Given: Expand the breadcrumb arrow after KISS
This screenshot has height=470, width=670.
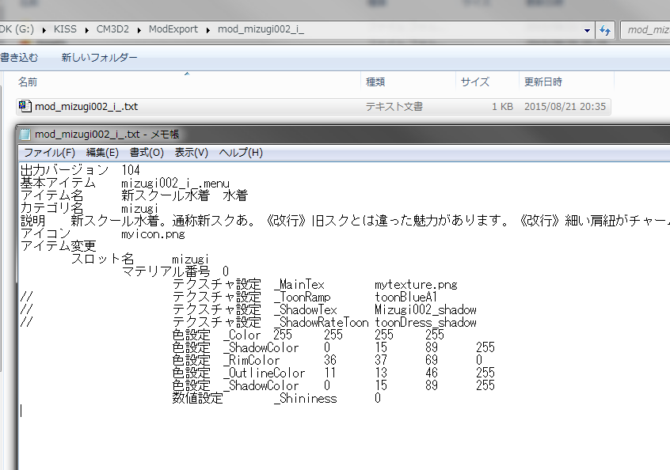Looking at the screenshot, I should 88,30.
